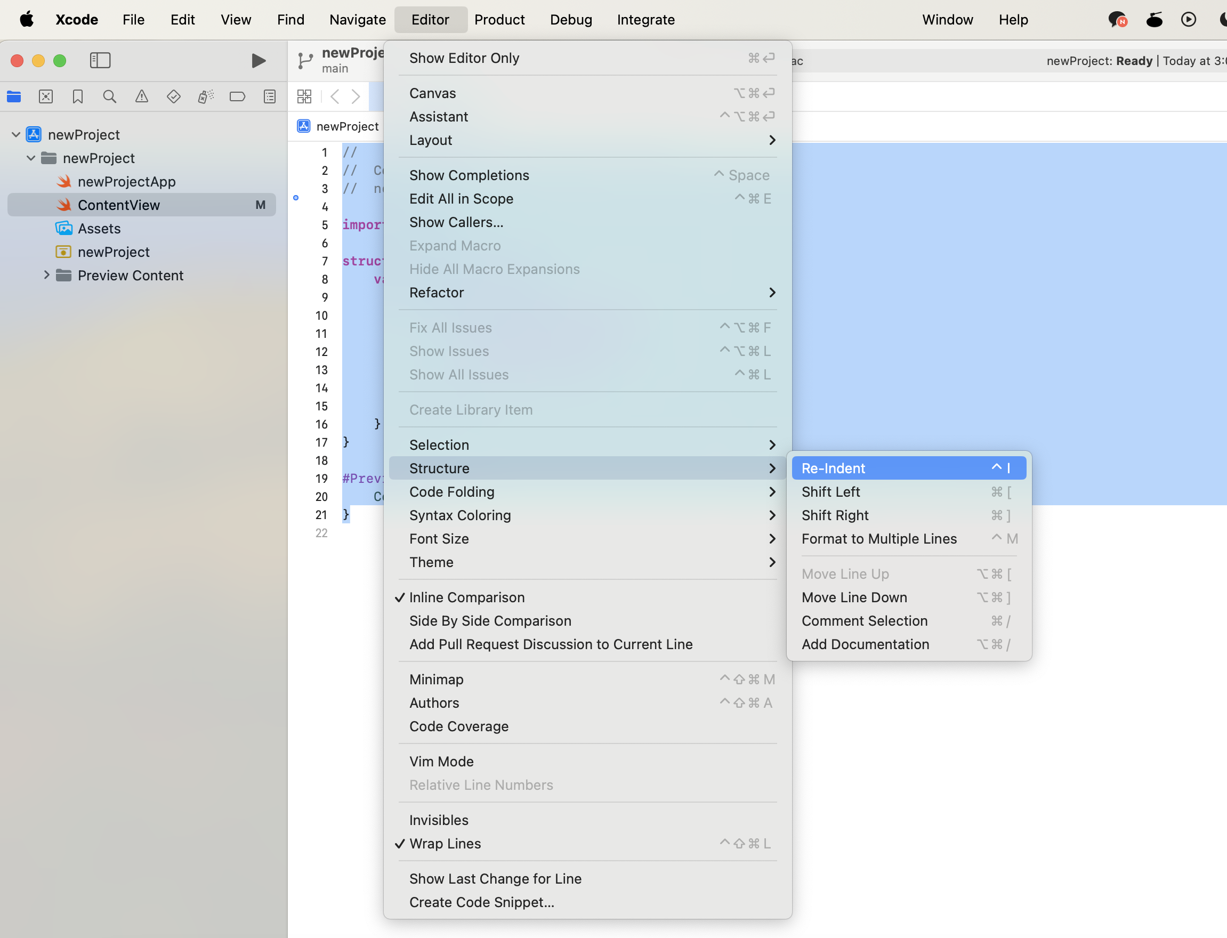Toggle the navigator sidebar panel icon

pos(101,60)
